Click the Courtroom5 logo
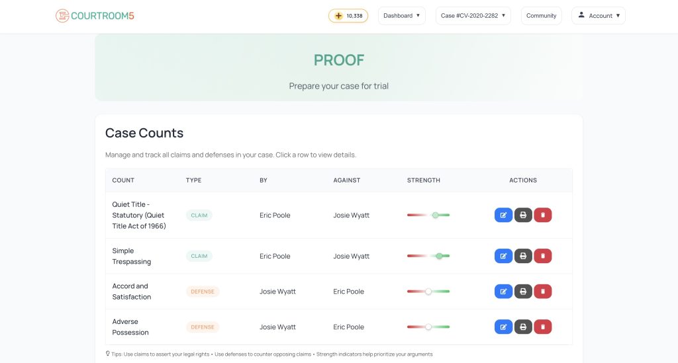678x363 pixels. click(x=95, y=16)
